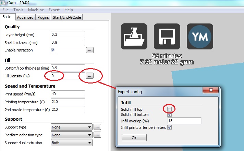Click the Fill Density input field
Viewport: 244px width, 151px height.
[68, 76]
